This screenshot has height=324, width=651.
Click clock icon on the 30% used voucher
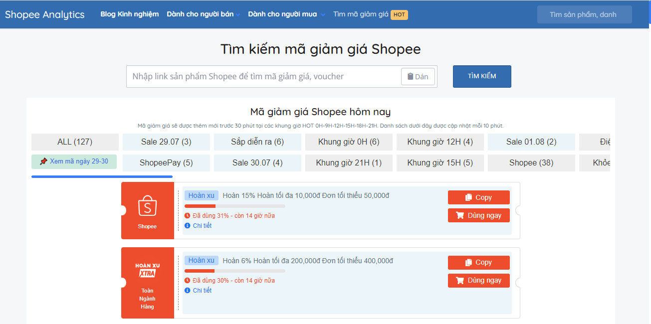(x=188, y=281)
